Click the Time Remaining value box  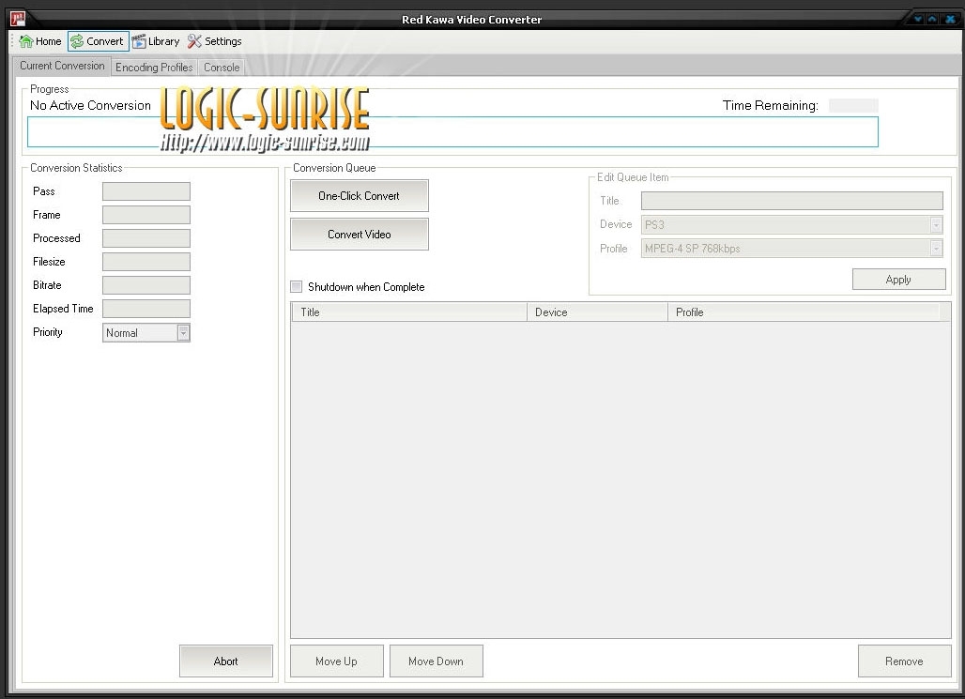tap(853, 105)
